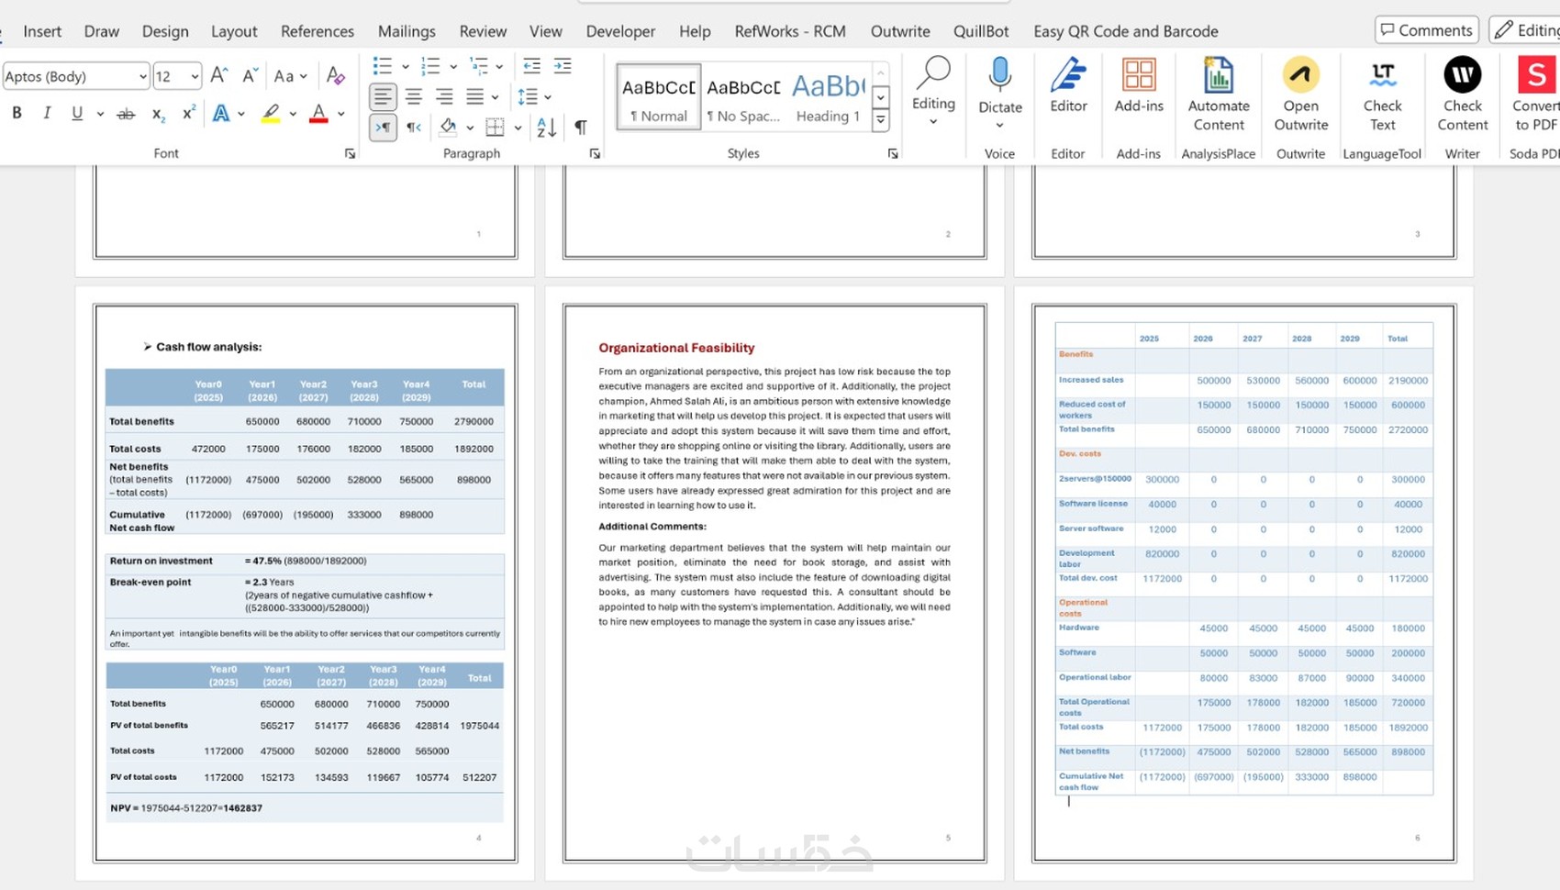Apply text effects letter A icon
Image resolution: width=1560 pixels, height=890 pixels.
tap(221, 114)
